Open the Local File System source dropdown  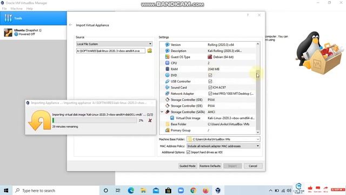click(x=114, y=44)
